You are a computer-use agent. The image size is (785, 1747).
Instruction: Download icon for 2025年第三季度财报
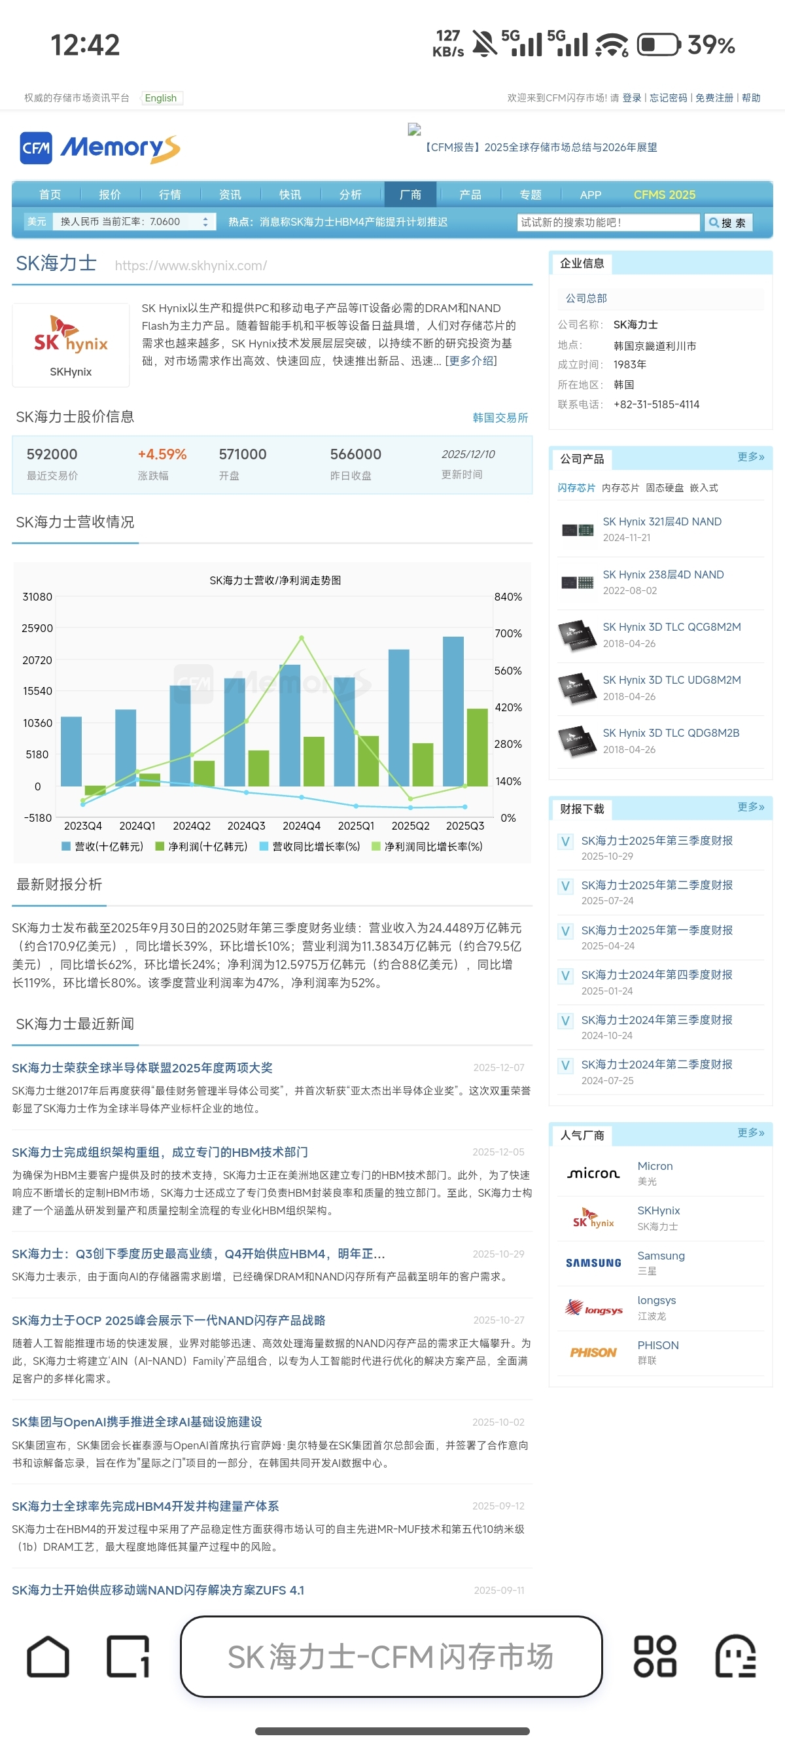565,841
